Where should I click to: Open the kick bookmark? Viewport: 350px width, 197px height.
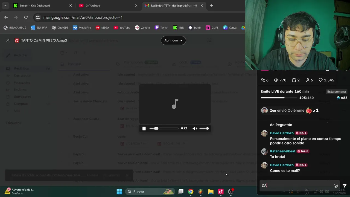pos(178,28)
